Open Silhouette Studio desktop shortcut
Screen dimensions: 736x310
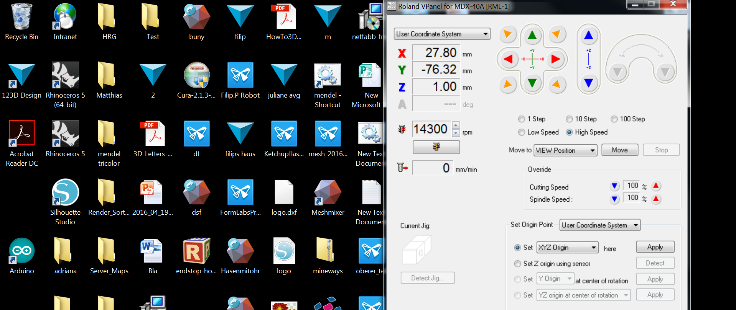tap(65, 202)
